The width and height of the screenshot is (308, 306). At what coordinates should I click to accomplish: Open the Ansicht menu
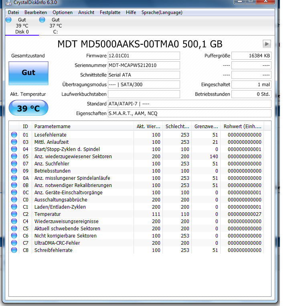click(x=86, y=12)
